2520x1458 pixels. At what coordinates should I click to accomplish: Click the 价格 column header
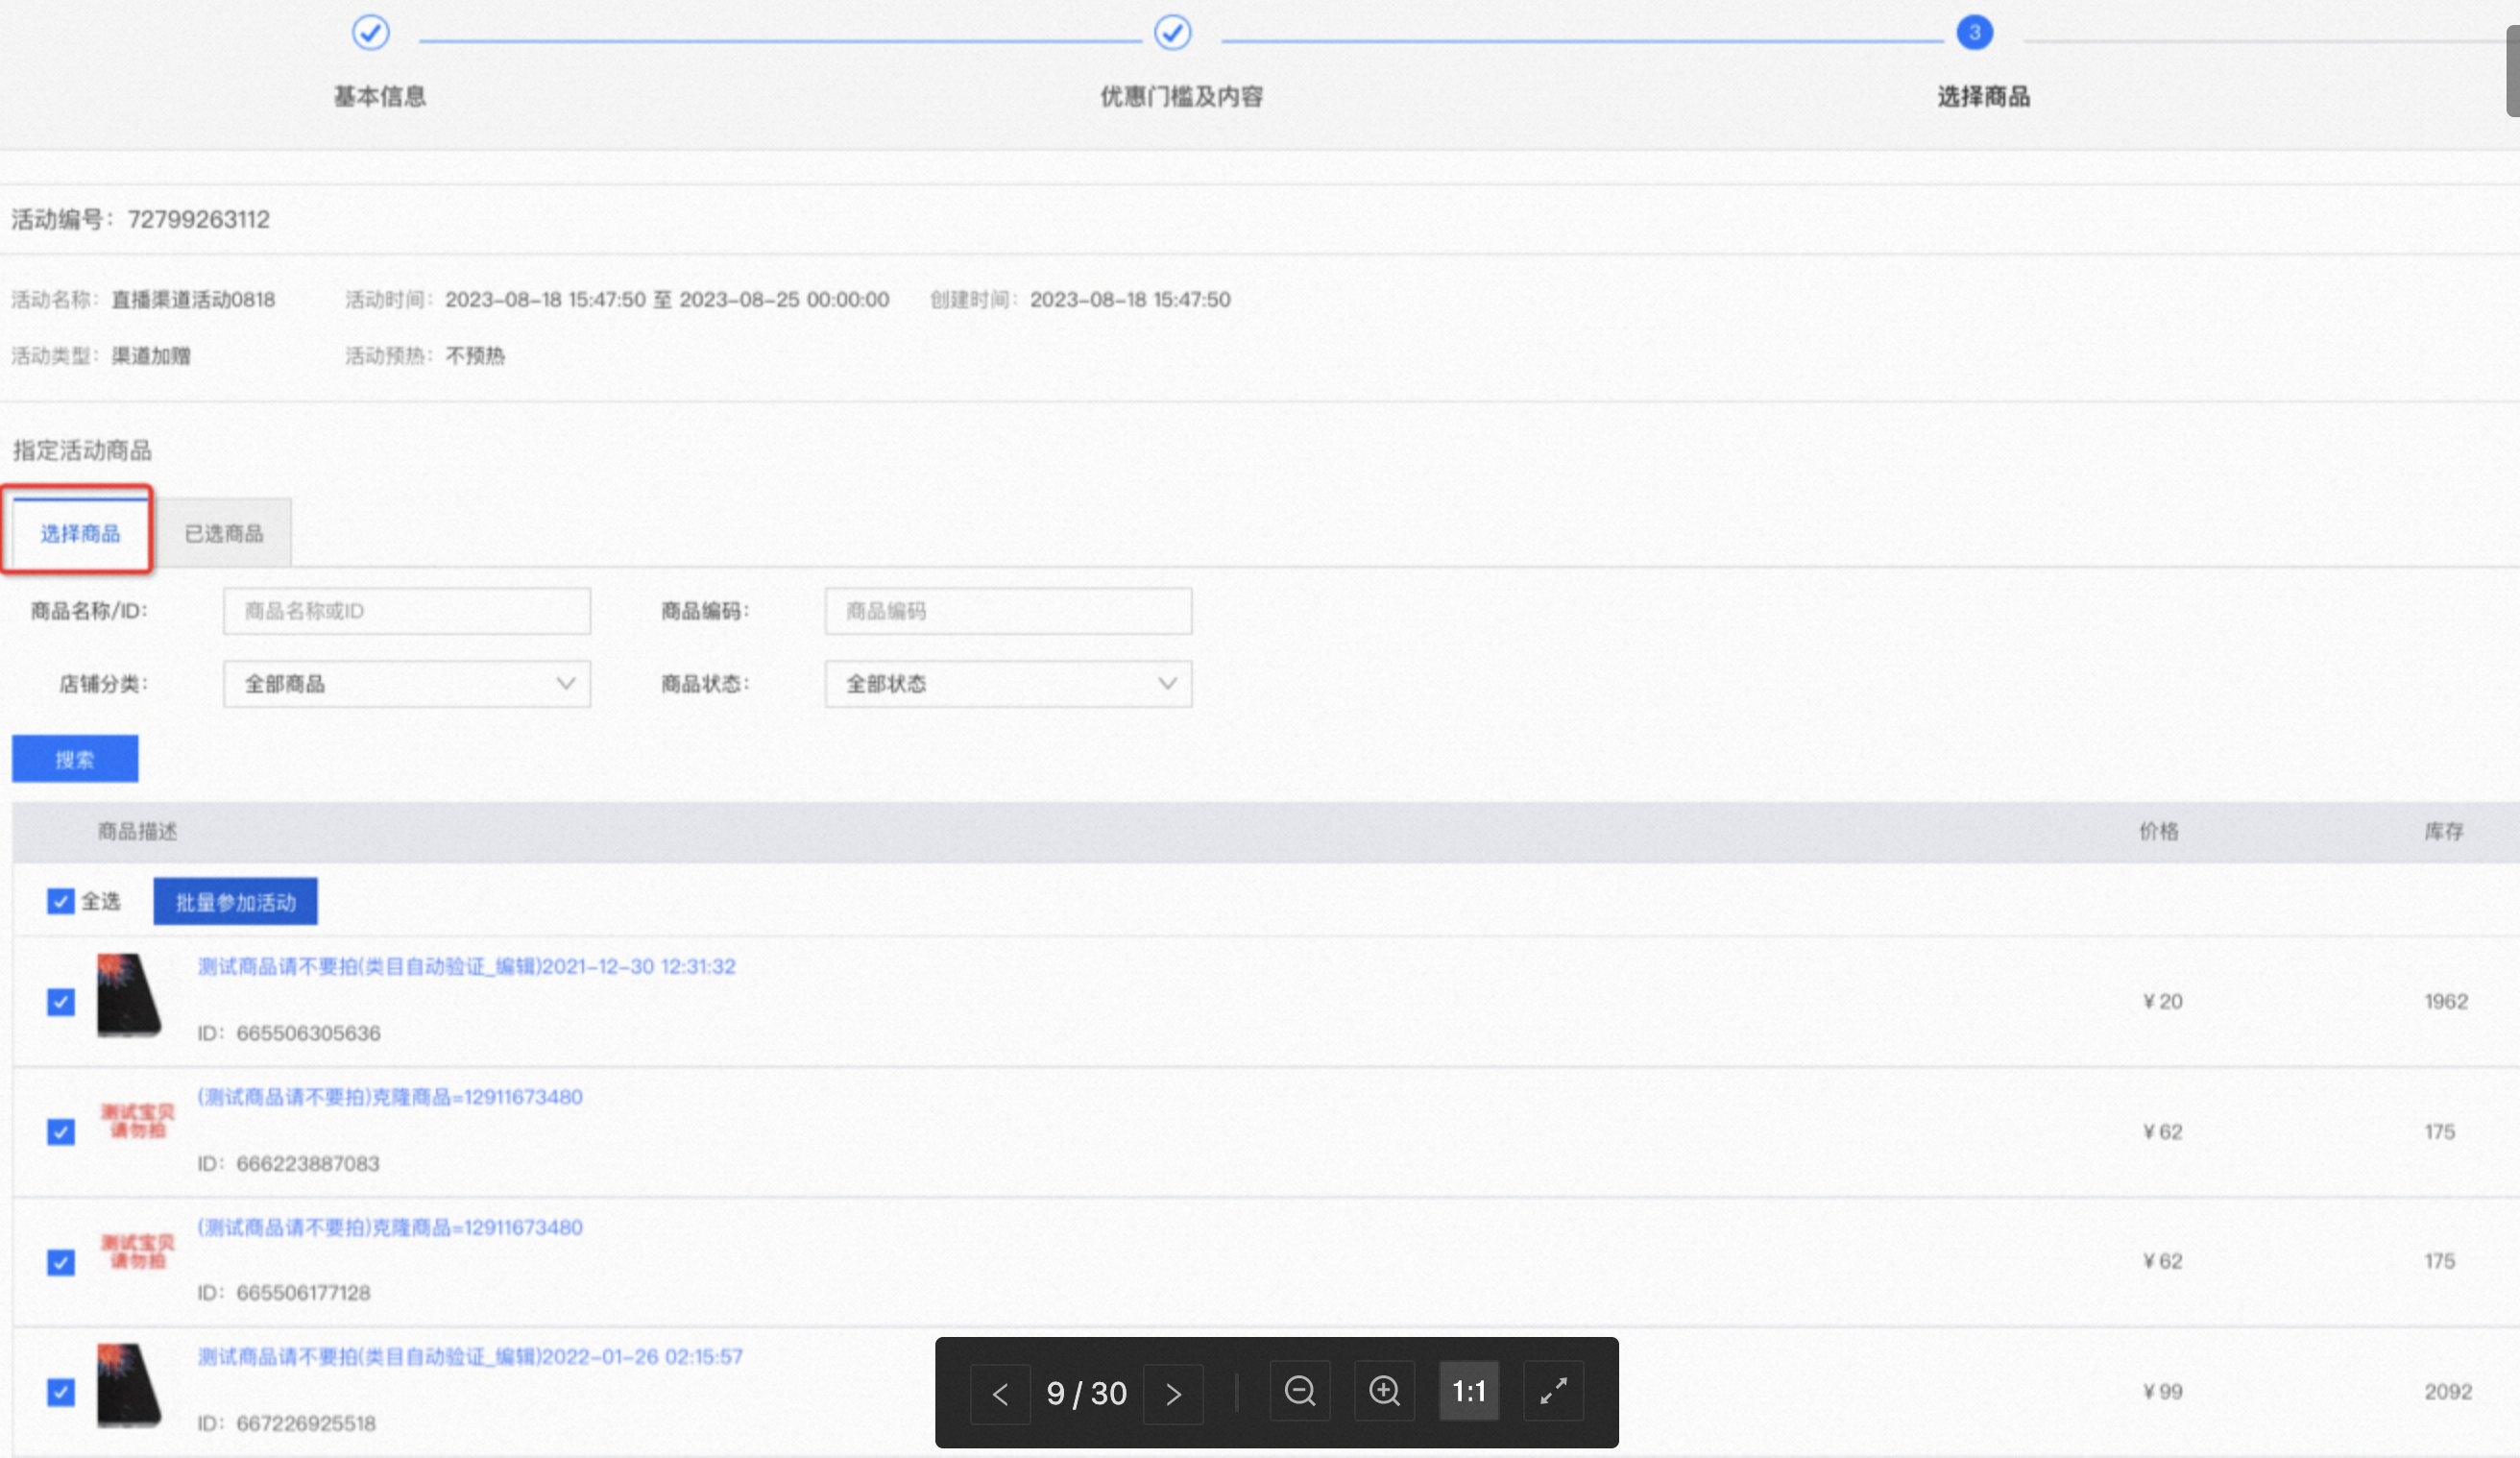click(x=2159, y=831)
